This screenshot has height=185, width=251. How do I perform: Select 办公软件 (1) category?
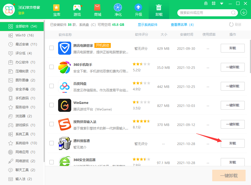22,62
